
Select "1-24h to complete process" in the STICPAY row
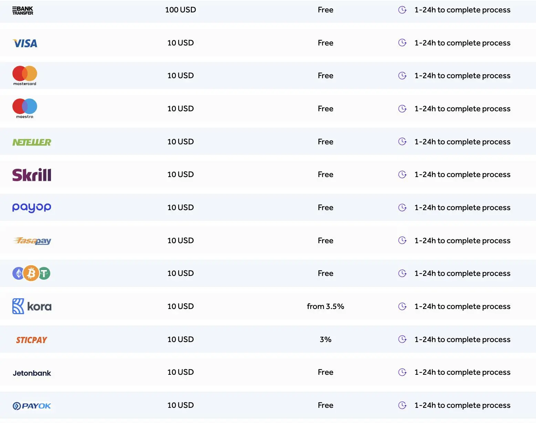point(462,340)
